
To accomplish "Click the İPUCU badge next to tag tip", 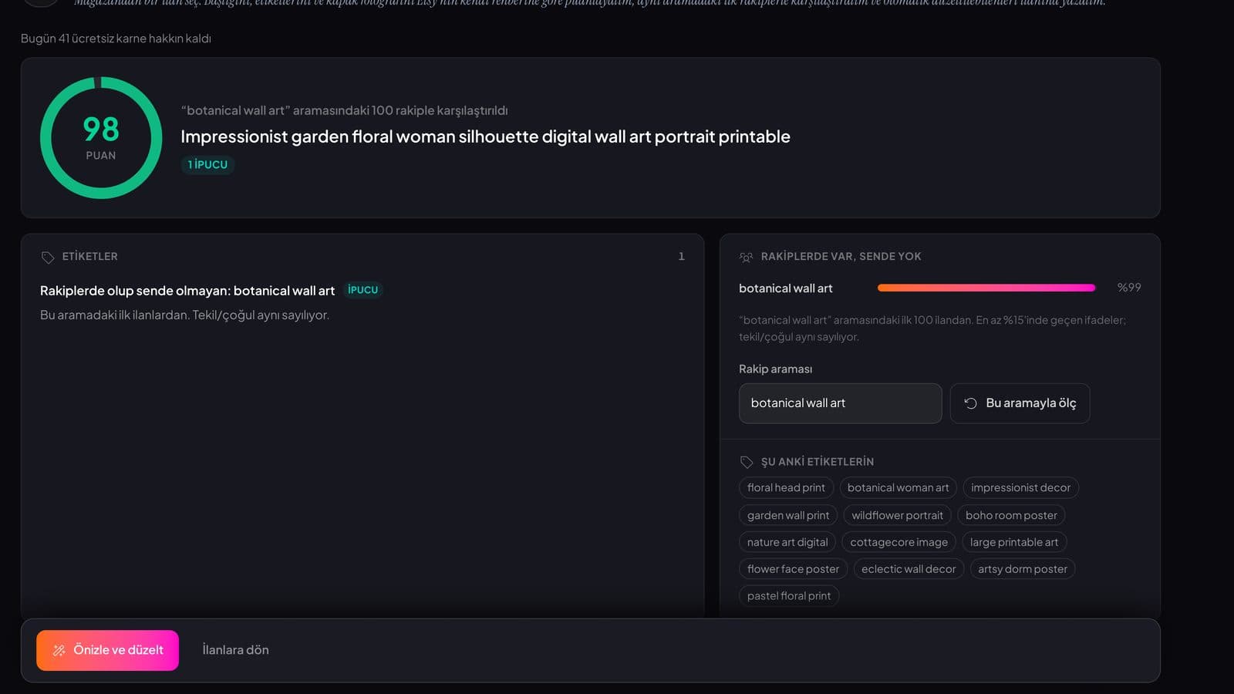I will coord(362,290).
